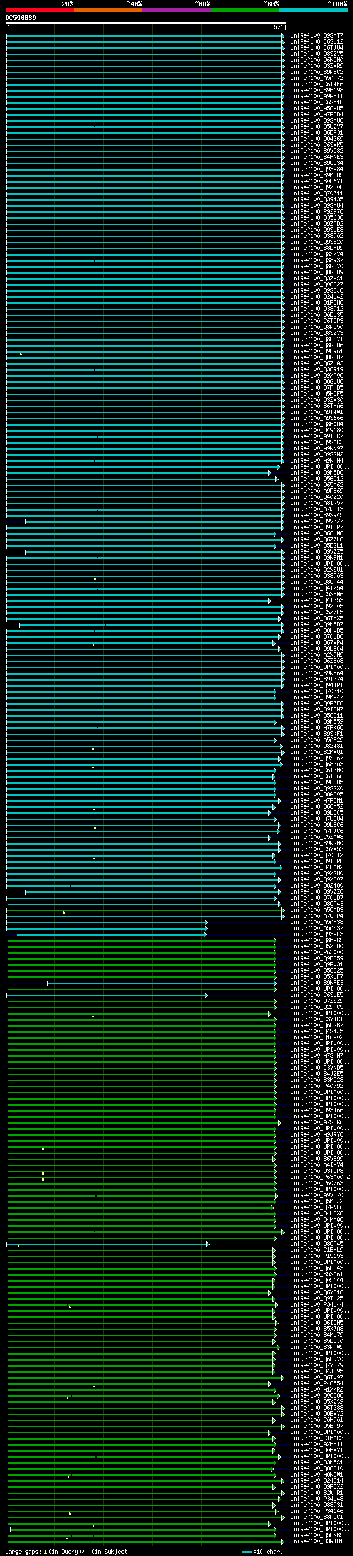This screenshot has height=1556, width=353.
Task: Select hit label UniRef100_B4FNE3
Action: click(x=317, y=157)
